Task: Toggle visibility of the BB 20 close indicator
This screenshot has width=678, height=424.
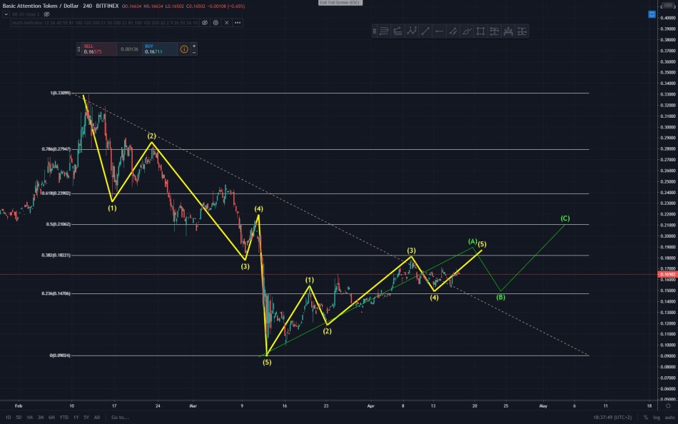Action: tap(46, 14)
